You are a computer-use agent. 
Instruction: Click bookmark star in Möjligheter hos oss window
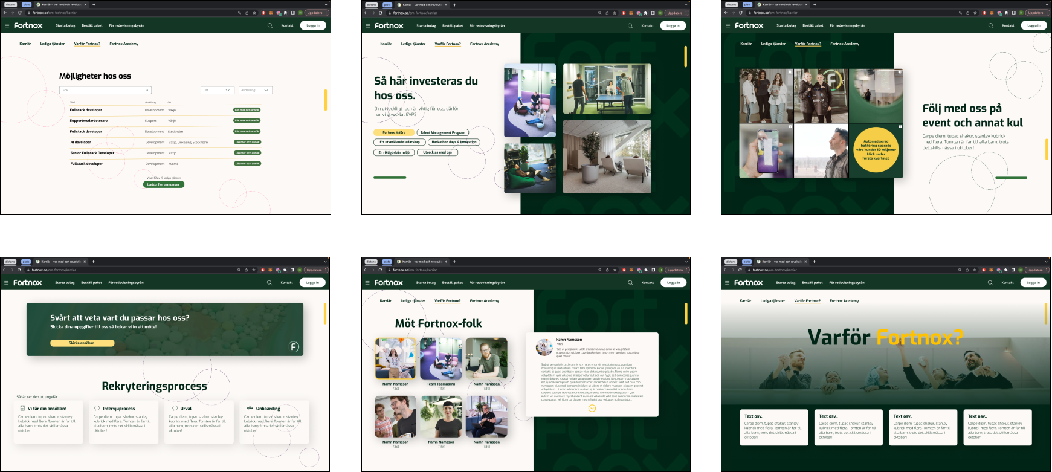254,13
